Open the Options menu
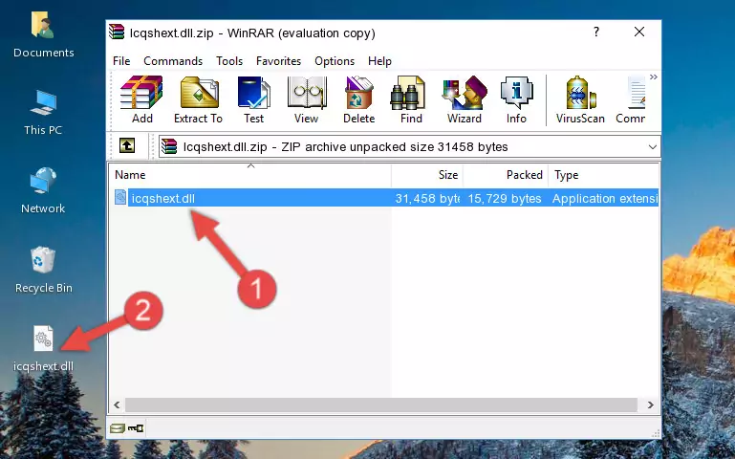Image resolution: width=735 pixels, height=459 pixels. tap(335, 61)
